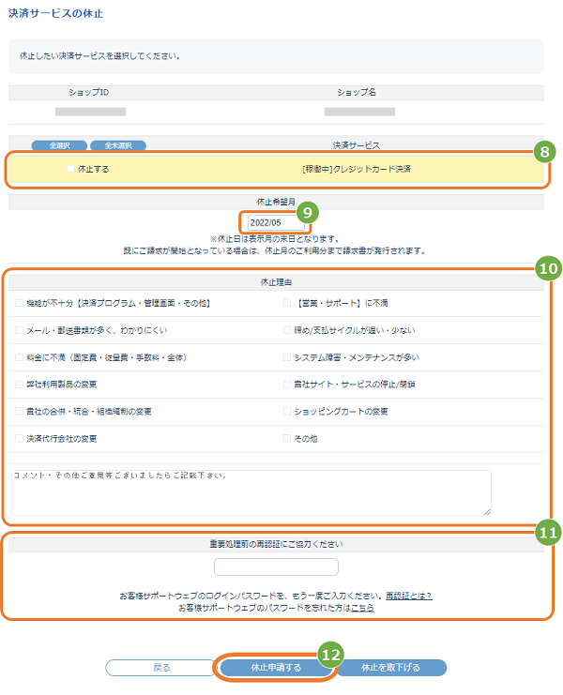Click the 全選択 button

click(59, 145)
